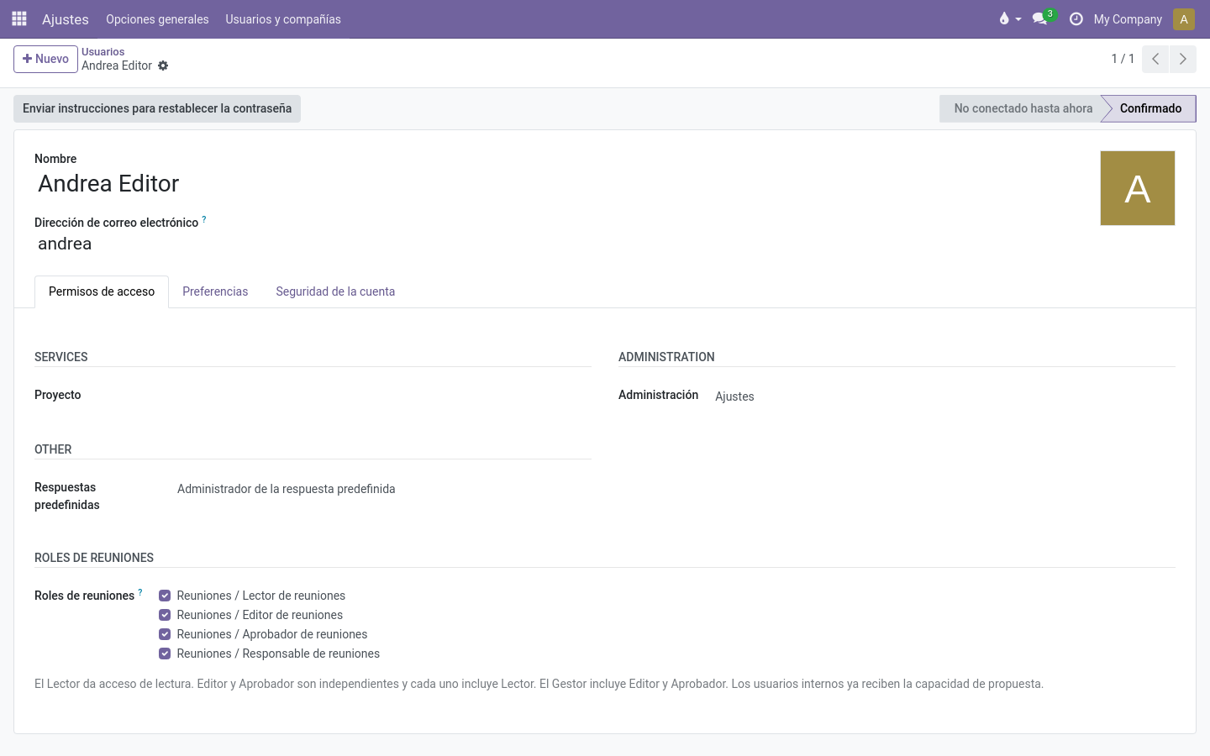This screenshot has width=1210, height=756.
Task: Open the conversations chat icon
Action: [1043, 18]
